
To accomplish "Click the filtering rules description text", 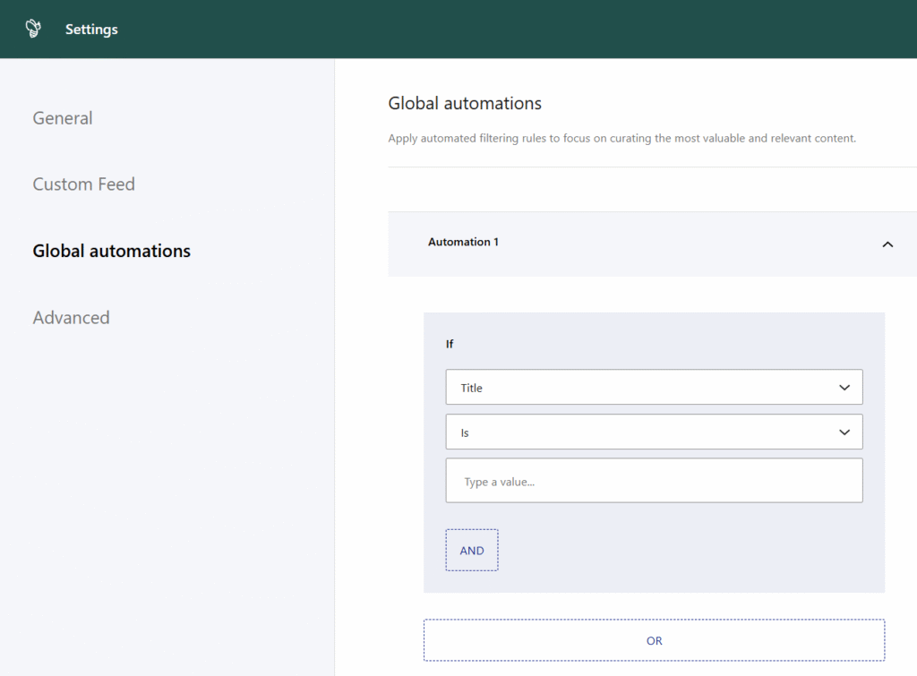I will click(x=621, y=138).
